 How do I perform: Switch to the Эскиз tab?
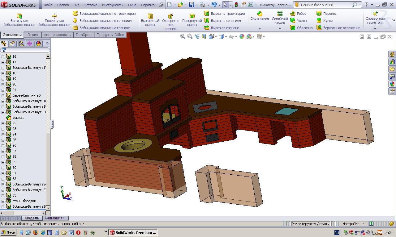coord(33,35)
